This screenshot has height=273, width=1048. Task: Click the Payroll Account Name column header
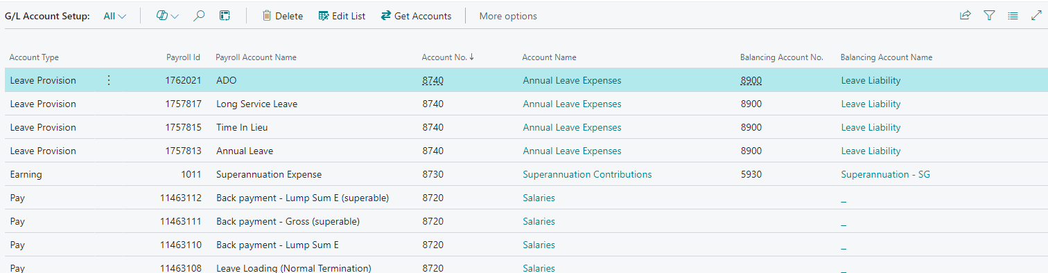pyautogui.click(x=256, y=57)
